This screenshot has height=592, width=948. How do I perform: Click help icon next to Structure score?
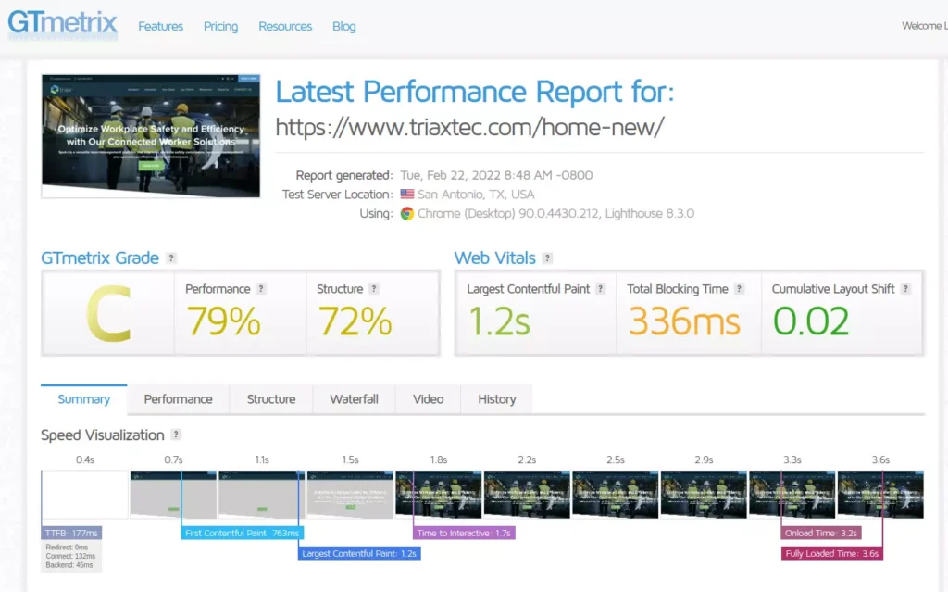374,289
